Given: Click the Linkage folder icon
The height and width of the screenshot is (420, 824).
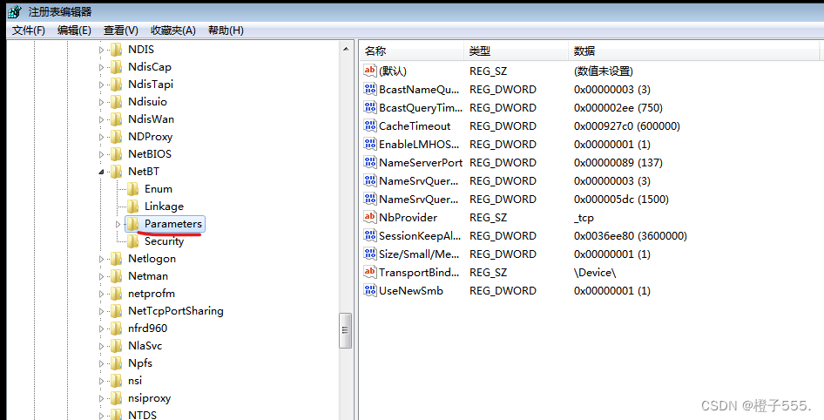Looking at the screenshot, I should tap(133, 206).
